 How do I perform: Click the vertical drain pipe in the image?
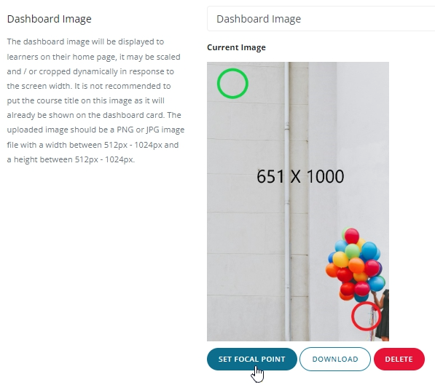[x=287, y=202]
